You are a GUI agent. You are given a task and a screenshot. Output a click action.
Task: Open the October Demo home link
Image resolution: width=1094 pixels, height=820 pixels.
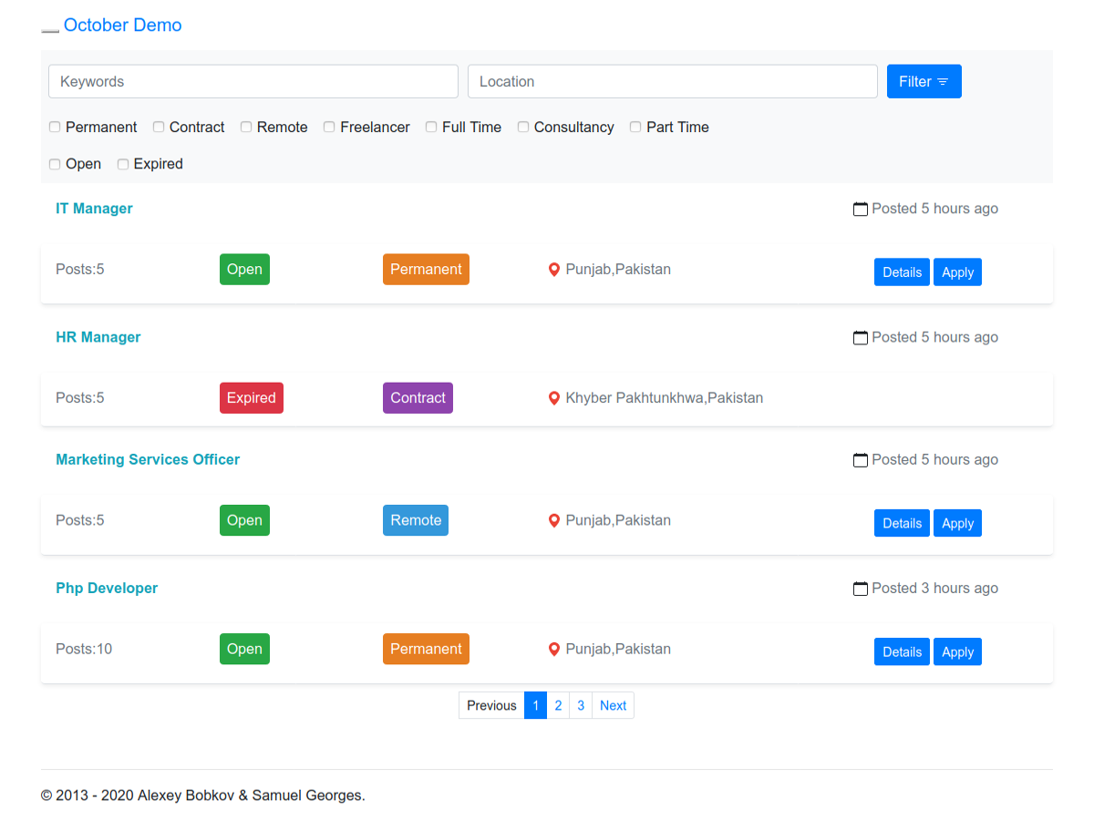123,26
